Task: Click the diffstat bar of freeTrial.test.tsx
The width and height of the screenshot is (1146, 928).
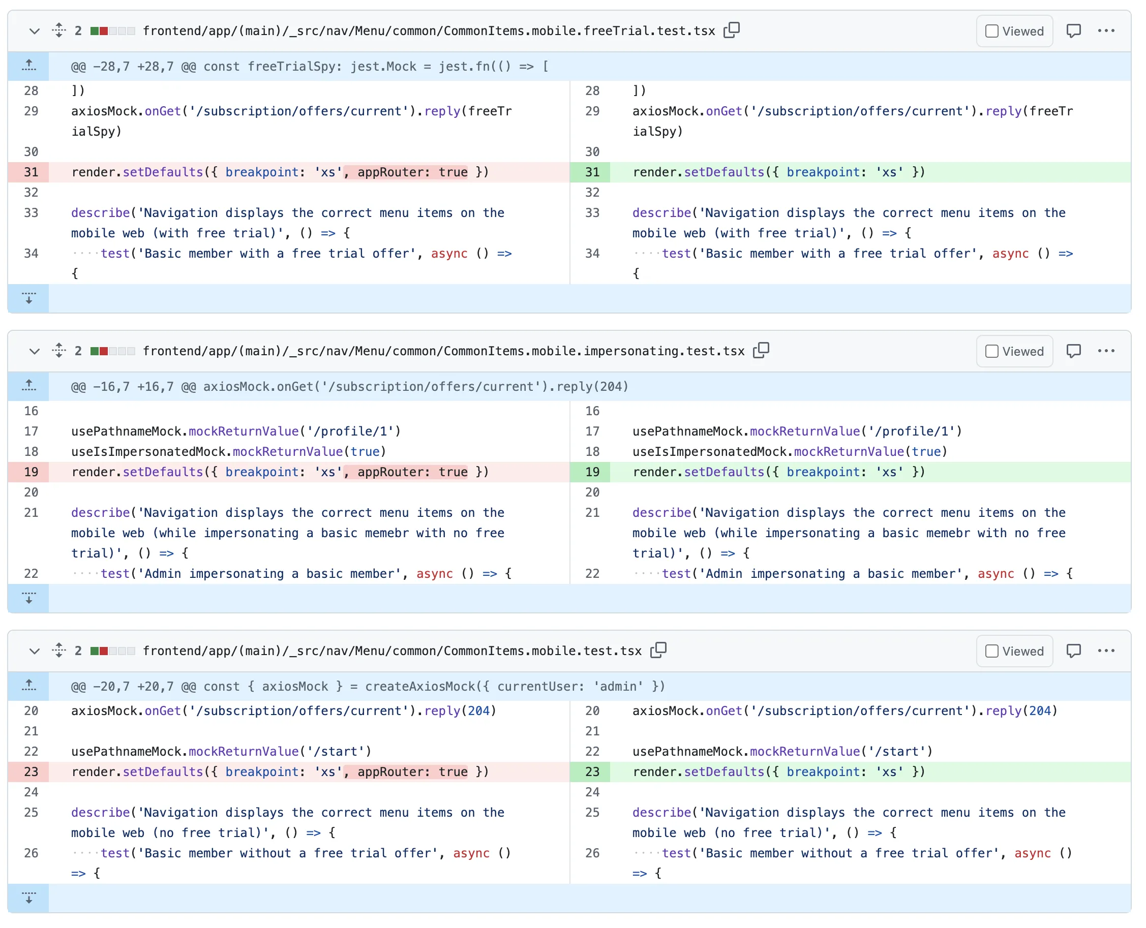Action: pyautogui.click(x=113, y=31)
